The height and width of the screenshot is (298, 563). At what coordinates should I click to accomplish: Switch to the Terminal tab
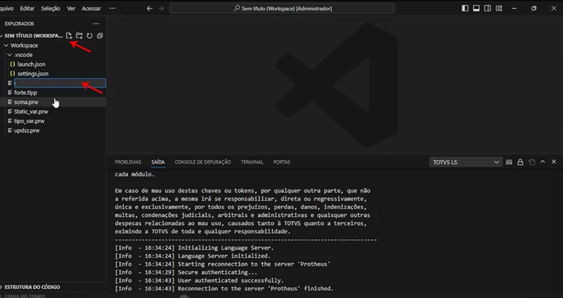(x=252, y=162)
